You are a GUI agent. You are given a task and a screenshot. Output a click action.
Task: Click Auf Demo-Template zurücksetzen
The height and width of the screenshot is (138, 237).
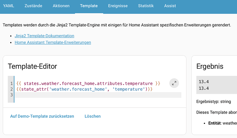click(42, 116)
